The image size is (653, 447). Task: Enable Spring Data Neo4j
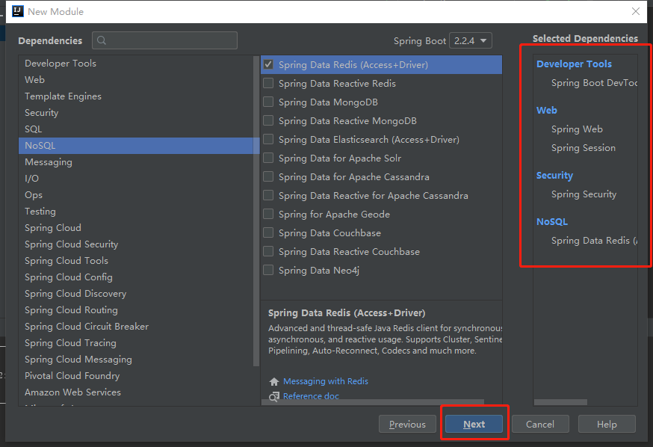(x=267, y=270)
